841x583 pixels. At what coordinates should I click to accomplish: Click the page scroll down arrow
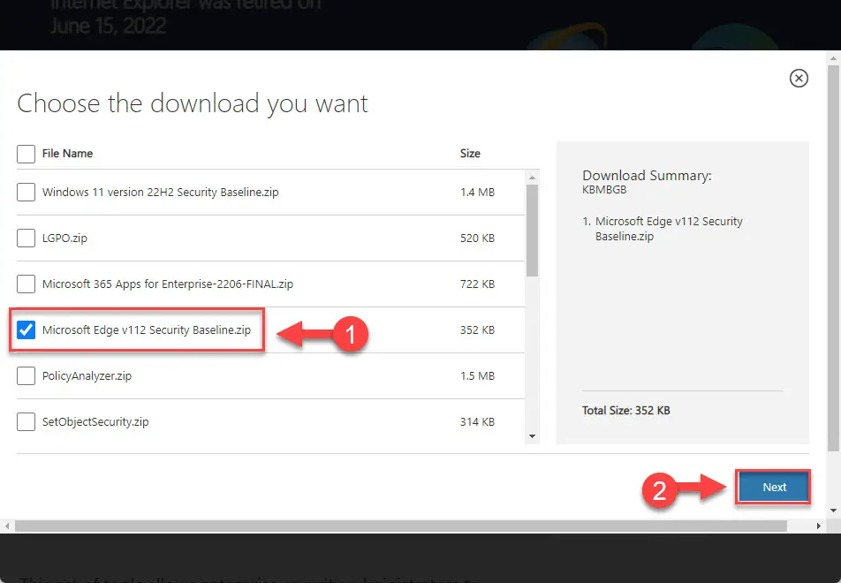833,511
